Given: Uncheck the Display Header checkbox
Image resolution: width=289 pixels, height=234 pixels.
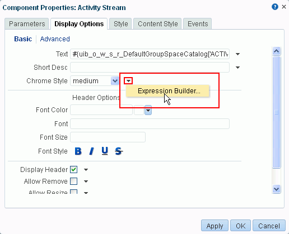Looking at the screenshot, I should (x=74, y=170).
